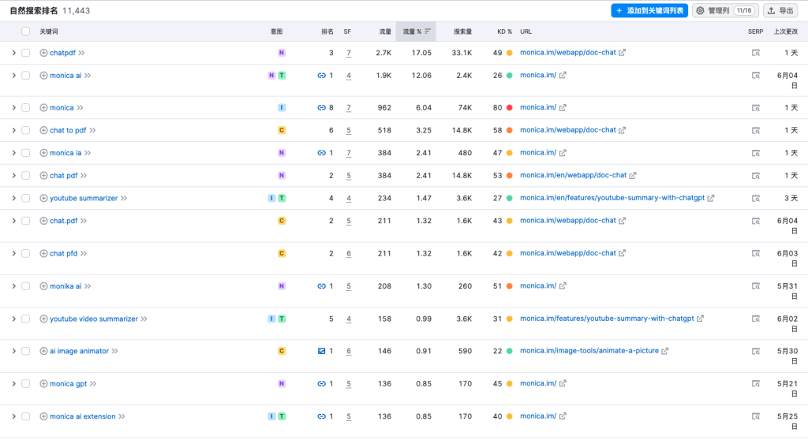Image resolution: width=808 pixels, height=440 pixels.
Task: Expand the monika ai row details
Action: [x=14, y=286]
